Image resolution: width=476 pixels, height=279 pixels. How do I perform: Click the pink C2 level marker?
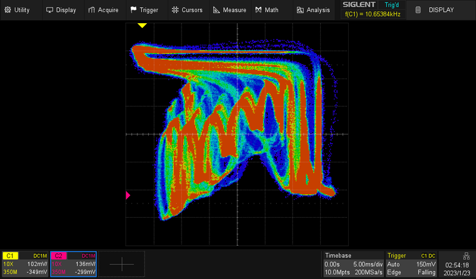click(x=128, y=195)
